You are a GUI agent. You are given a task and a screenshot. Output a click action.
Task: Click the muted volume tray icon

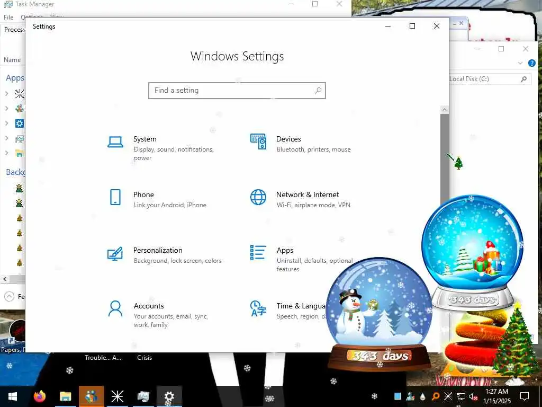[x=473, y=396]
